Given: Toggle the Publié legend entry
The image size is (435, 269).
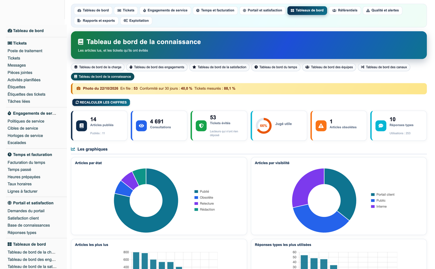Looking at the screenshot, I should click(202, 192).
